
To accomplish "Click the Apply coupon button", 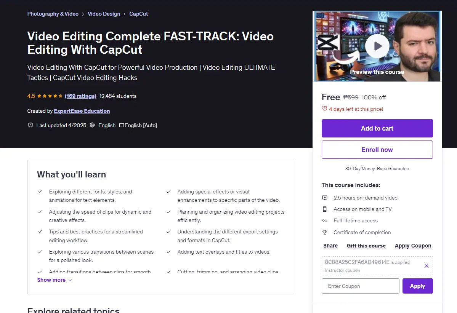I will pos(417,286).
